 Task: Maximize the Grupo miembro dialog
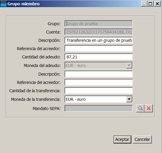pos(150,4)
